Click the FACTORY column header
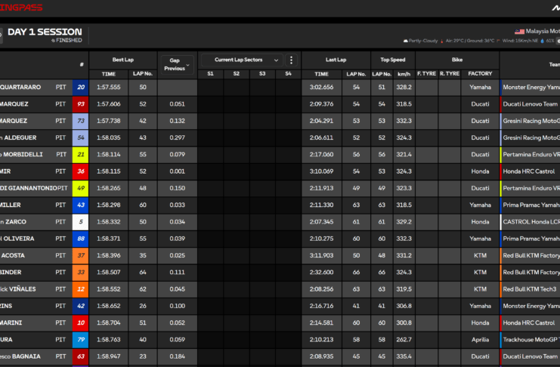The height and width of the screenshot is (367, 560). [479, 74]
